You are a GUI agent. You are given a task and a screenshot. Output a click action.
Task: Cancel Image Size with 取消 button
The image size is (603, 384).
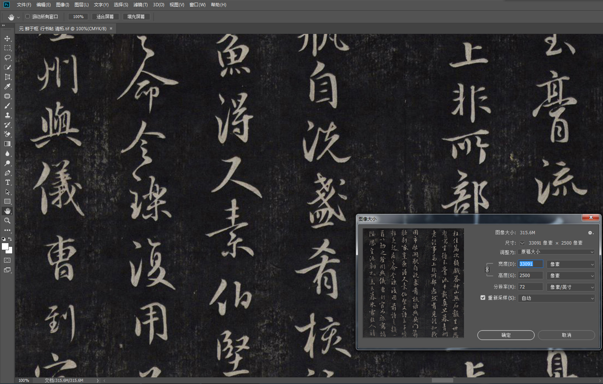point(566,335)
